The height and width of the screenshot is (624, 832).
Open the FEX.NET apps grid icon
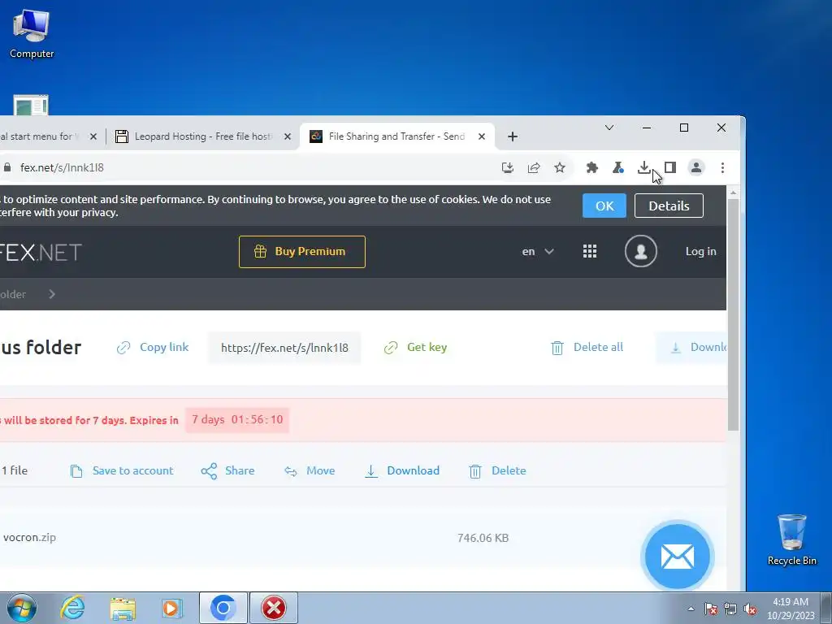tap(590, 251)
